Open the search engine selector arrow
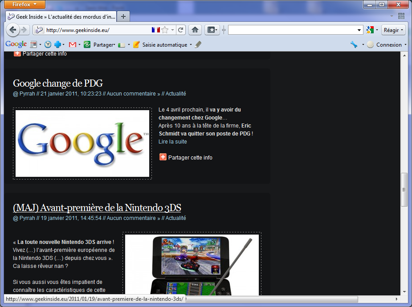412x307 pixels. click(x=377, y=30)
